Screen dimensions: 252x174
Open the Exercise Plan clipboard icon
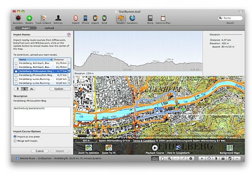(163, 18)
